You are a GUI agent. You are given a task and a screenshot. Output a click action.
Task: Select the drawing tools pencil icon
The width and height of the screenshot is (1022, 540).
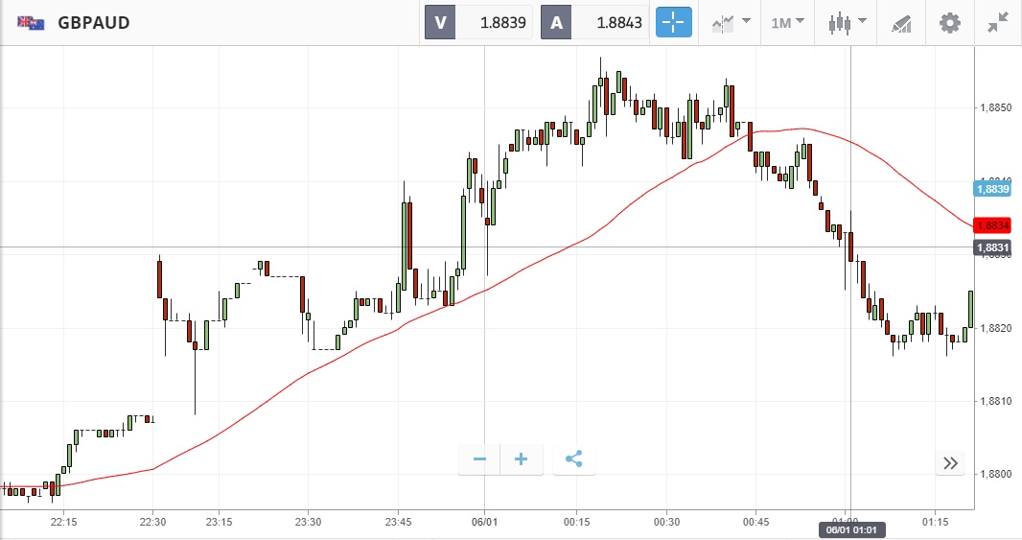901,22
